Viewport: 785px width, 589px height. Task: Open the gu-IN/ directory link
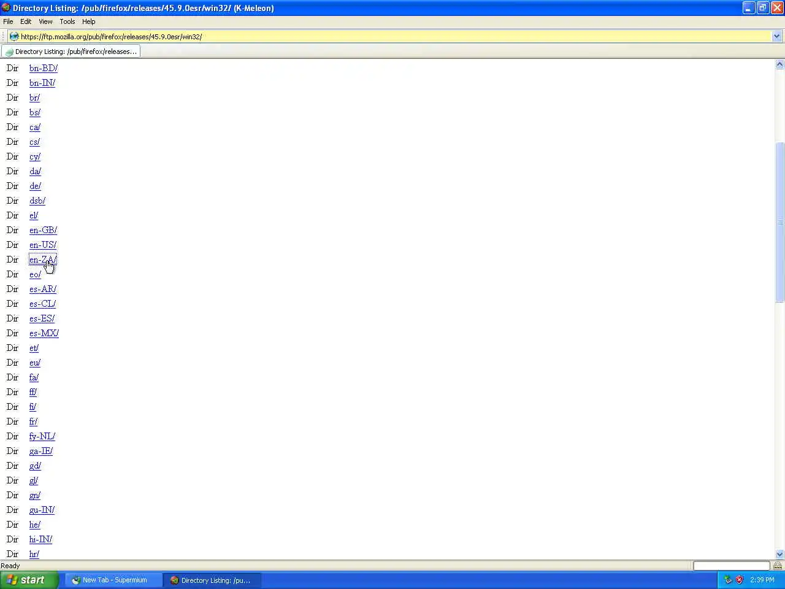pyautogui.click(x=42, y=510)
